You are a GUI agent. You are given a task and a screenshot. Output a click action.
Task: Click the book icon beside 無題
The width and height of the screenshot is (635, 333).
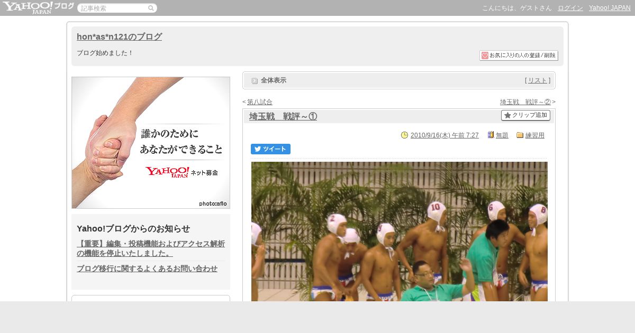click(x=491, y=135)
